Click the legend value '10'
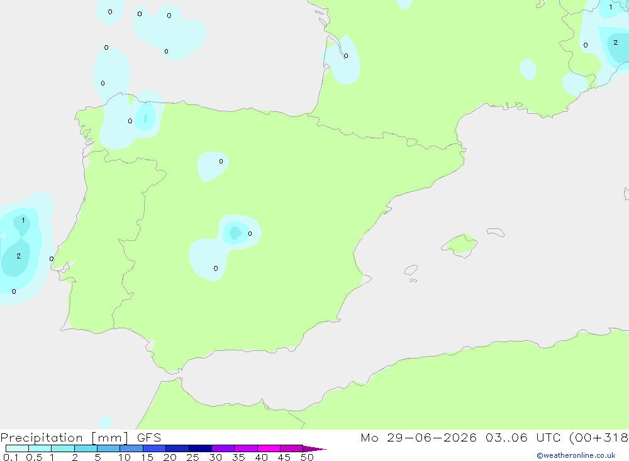 (x=125, y=457)
